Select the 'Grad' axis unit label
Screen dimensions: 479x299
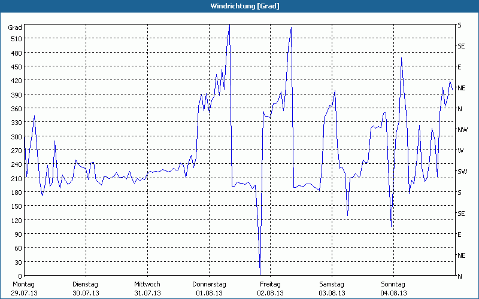coord(15,28)
